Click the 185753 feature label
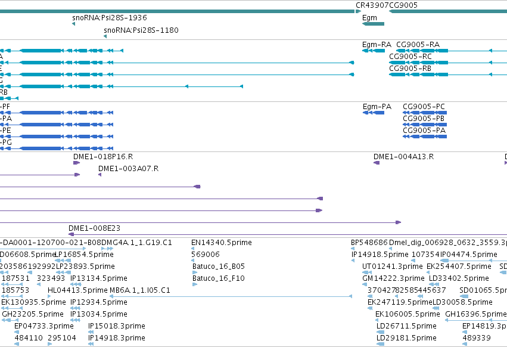The width and height of the screenshot is (507, 347). coord(15,290)
